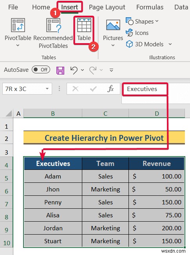Image resolution: width=190 pixels, height=255 pixels.
Task: Select the revenue cell showing 200.00
Action: point(157,228)
